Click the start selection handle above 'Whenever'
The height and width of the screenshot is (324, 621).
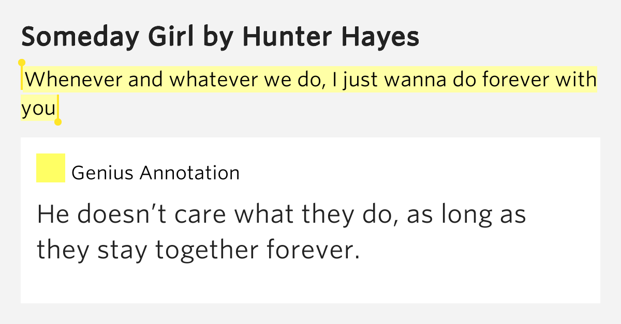coord(22,63)
